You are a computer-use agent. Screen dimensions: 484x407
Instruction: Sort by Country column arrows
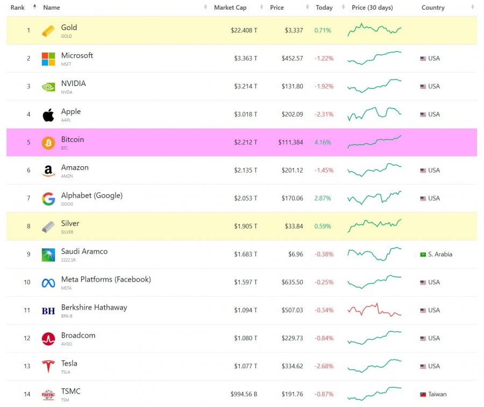tap(473, 7)
